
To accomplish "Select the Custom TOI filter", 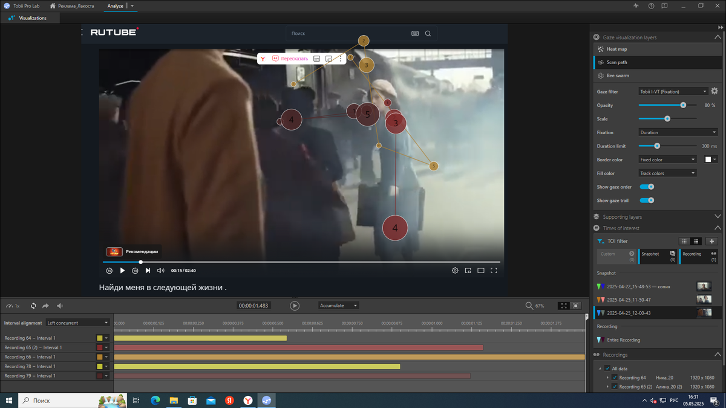I will coord(615,256).
